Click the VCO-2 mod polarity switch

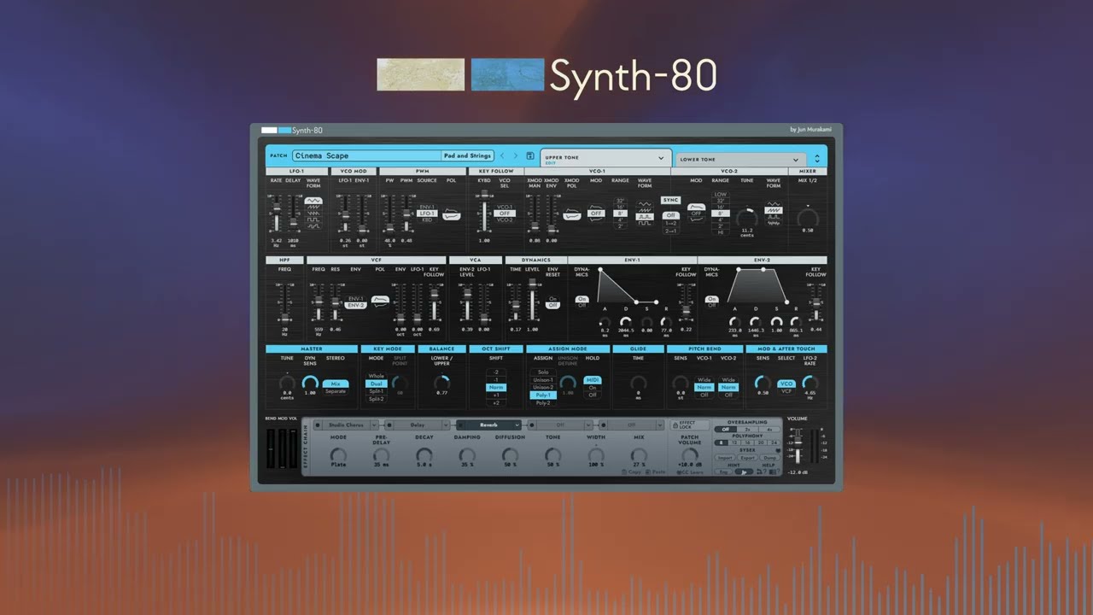696,214
